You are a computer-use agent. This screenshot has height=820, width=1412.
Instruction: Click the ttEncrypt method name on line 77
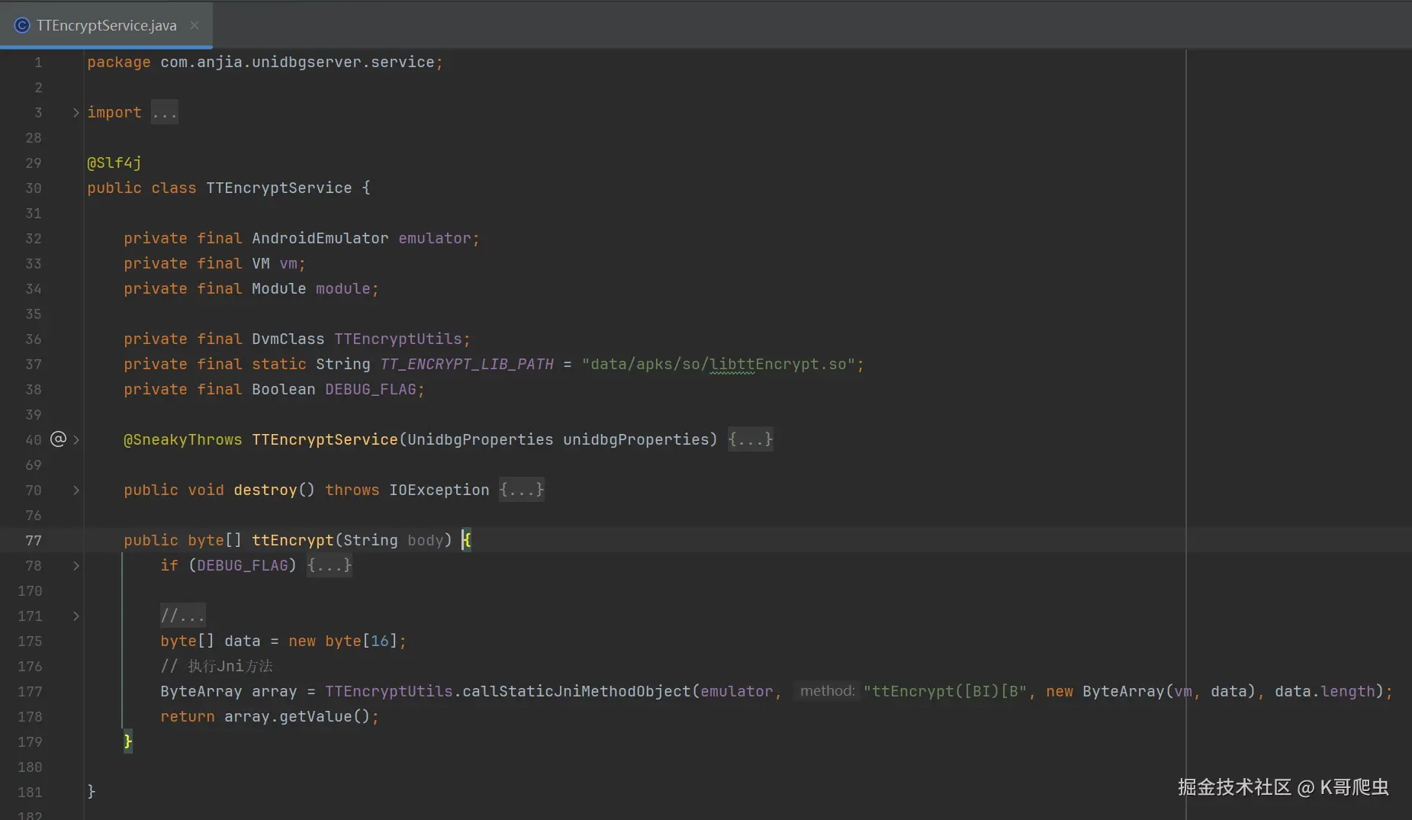pos(293,541)
